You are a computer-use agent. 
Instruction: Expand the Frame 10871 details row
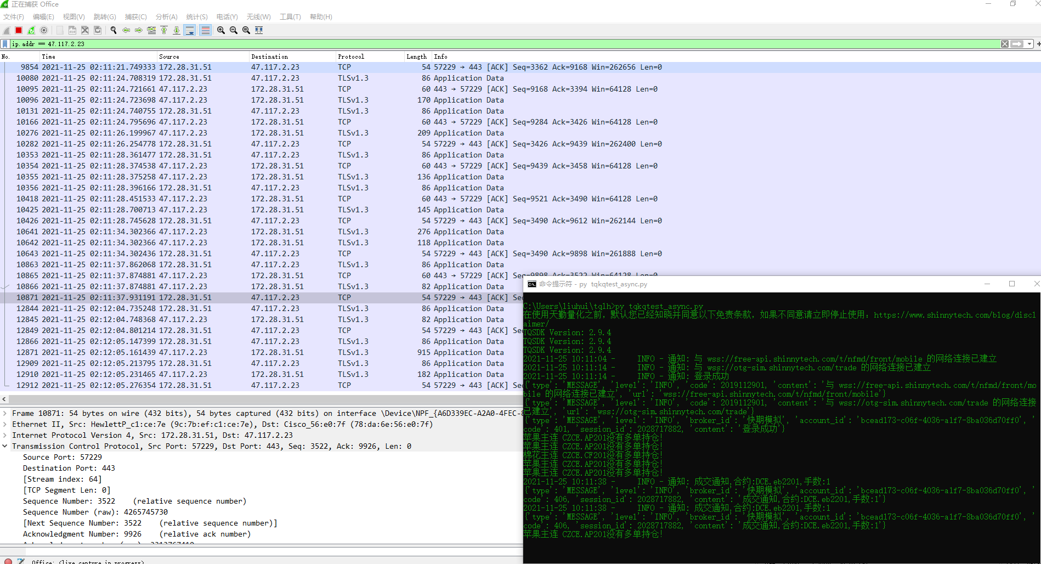(x=5, y=414)
